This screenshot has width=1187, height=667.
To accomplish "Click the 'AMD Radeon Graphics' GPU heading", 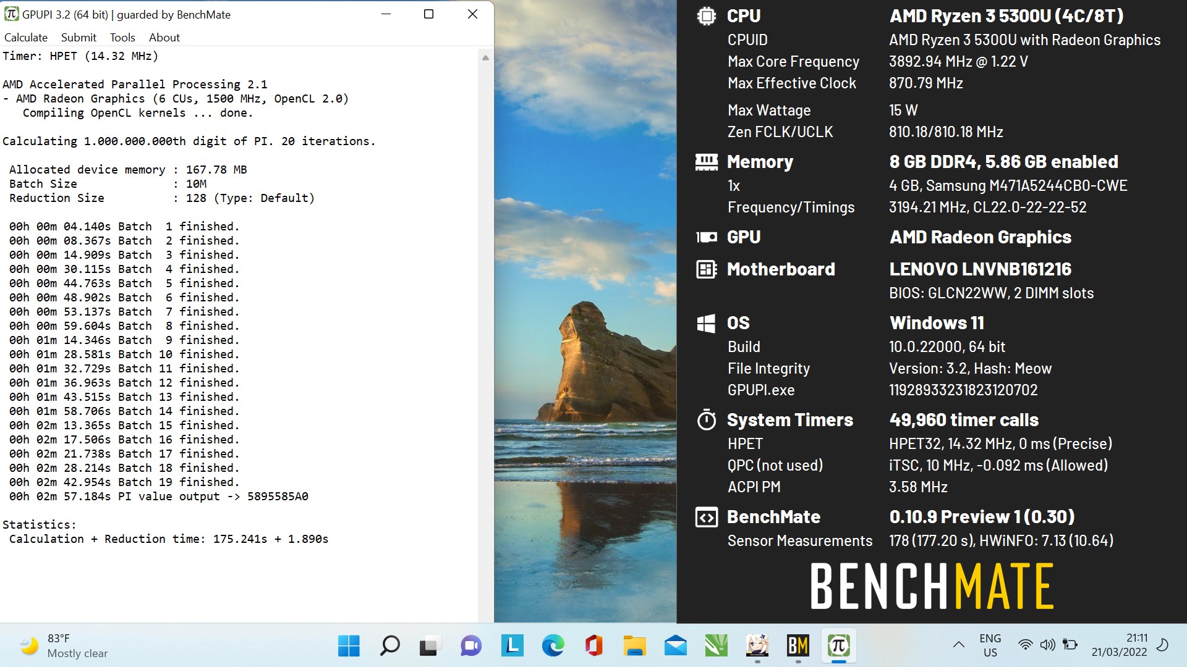I will [980, 237].
